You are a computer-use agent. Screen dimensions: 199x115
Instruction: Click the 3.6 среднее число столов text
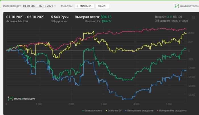(171, 21)
